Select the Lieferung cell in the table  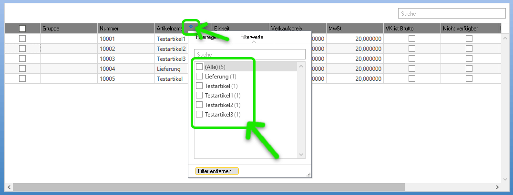pos(172,68)
